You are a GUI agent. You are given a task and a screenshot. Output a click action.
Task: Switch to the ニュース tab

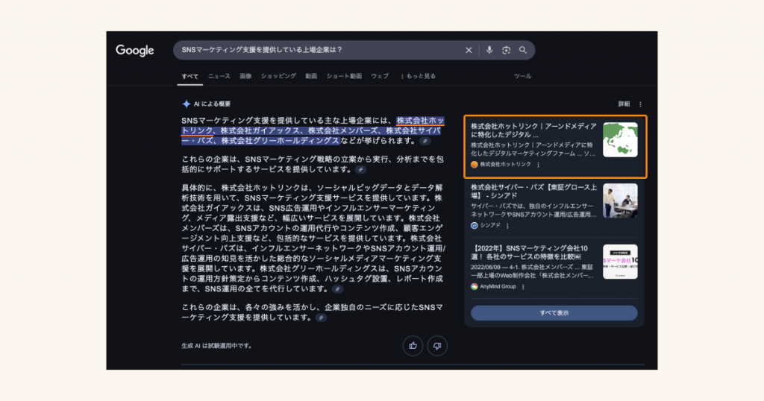pos(219,76)
